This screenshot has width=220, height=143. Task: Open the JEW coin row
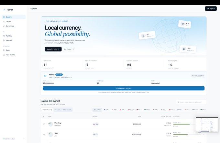124,135
